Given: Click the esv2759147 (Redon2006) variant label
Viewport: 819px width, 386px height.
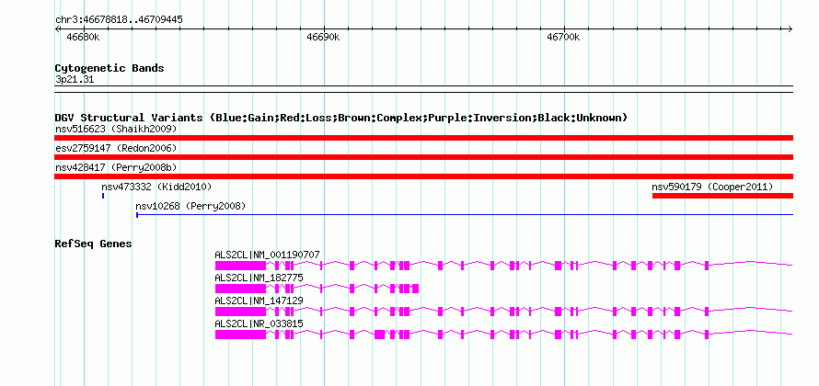Looking at the screenshot, I should [x=116, y=148].
